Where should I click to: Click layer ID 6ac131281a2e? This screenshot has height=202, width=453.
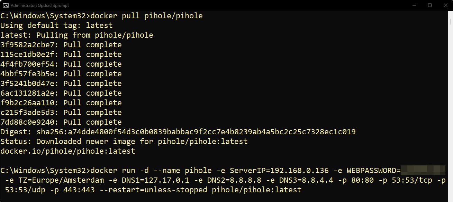coord(29,93)
